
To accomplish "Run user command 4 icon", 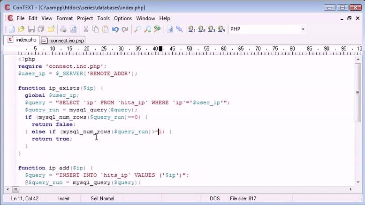I will coord(221,29).
